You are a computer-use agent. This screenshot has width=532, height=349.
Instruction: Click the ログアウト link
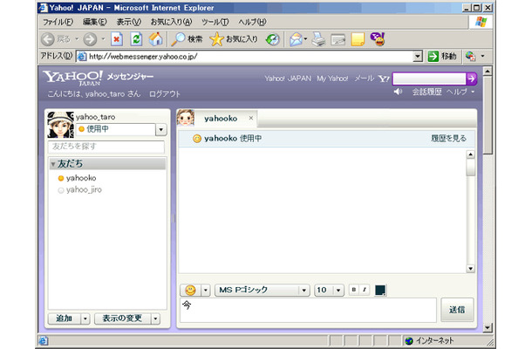coord(165,94)
